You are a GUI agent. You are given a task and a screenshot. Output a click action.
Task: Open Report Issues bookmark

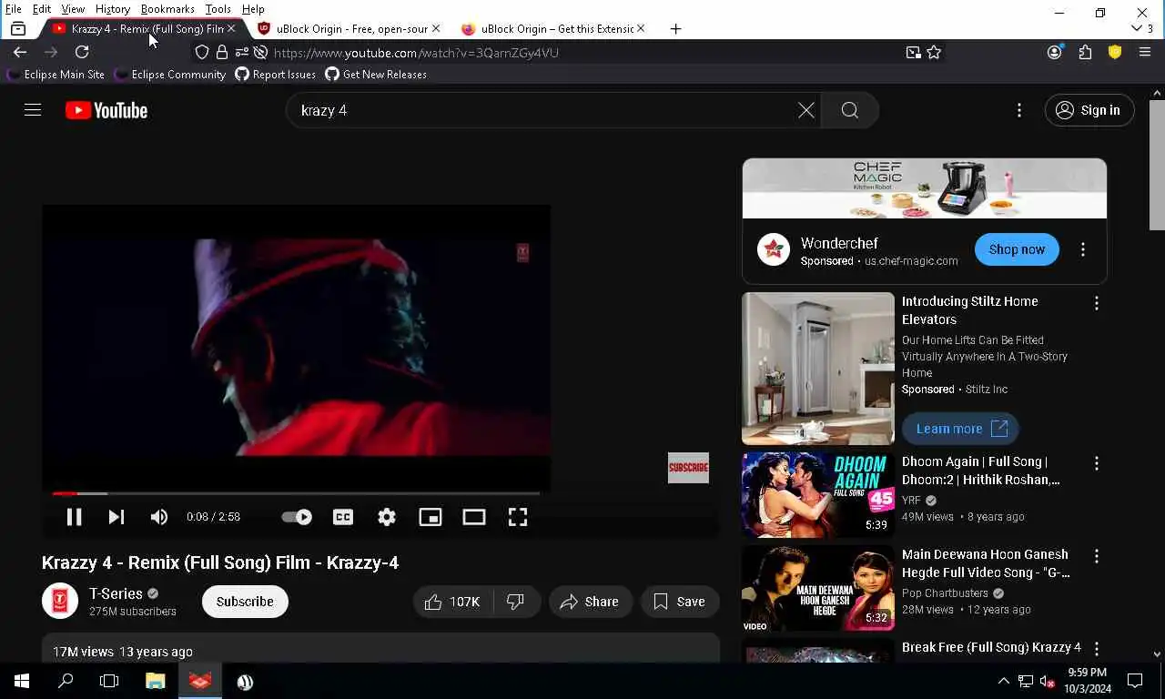tap(275, 75)
